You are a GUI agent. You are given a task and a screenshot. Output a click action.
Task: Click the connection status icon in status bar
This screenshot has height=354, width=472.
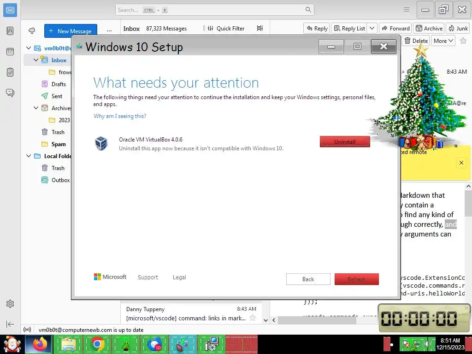coord(27,330)
